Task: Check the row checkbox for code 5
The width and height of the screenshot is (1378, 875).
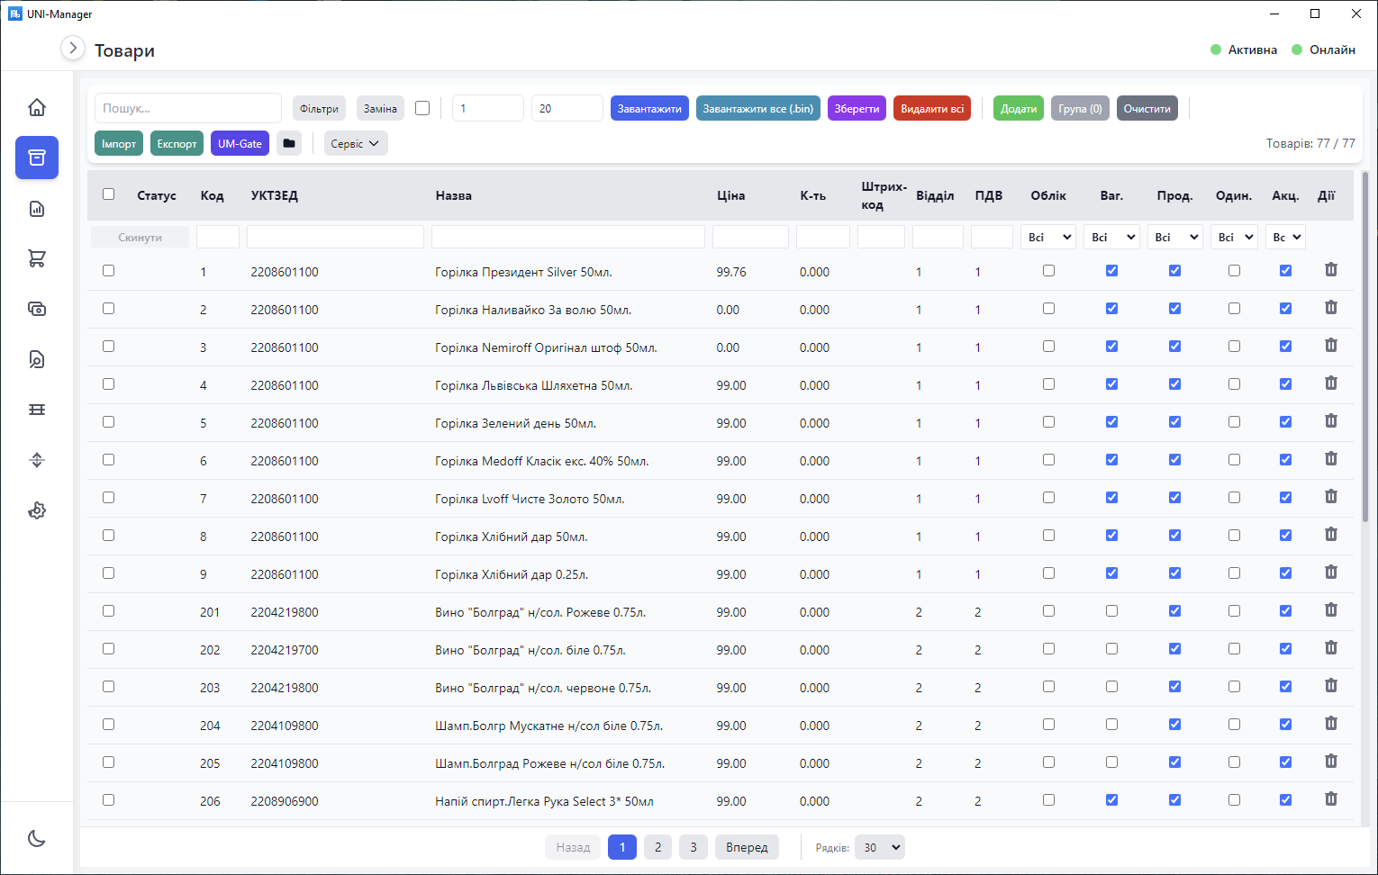Action: click(x=109, y=421)
